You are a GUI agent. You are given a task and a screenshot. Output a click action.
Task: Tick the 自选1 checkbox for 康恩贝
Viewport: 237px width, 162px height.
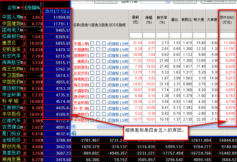pos(92,61)
